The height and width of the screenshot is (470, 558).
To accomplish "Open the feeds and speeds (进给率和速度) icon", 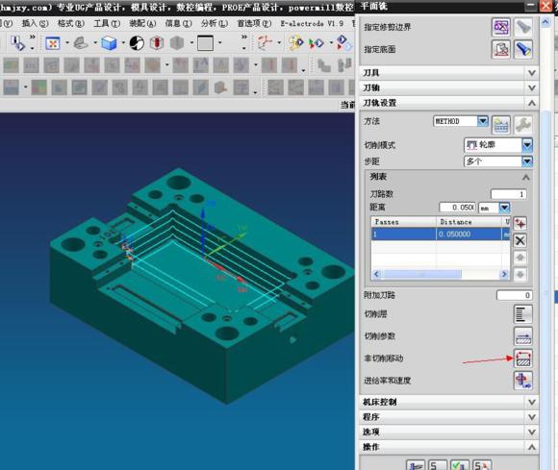I will tap(523, 380).
